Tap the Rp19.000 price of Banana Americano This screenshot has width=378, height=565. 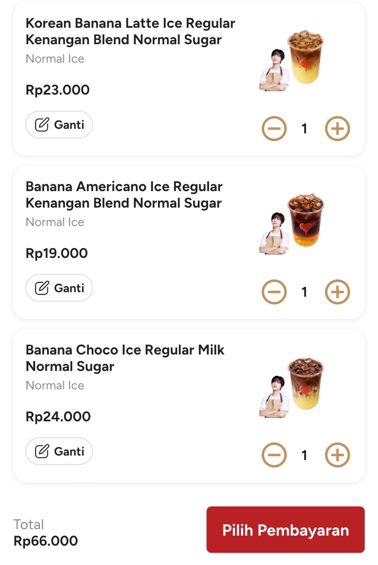coord(57,253)
